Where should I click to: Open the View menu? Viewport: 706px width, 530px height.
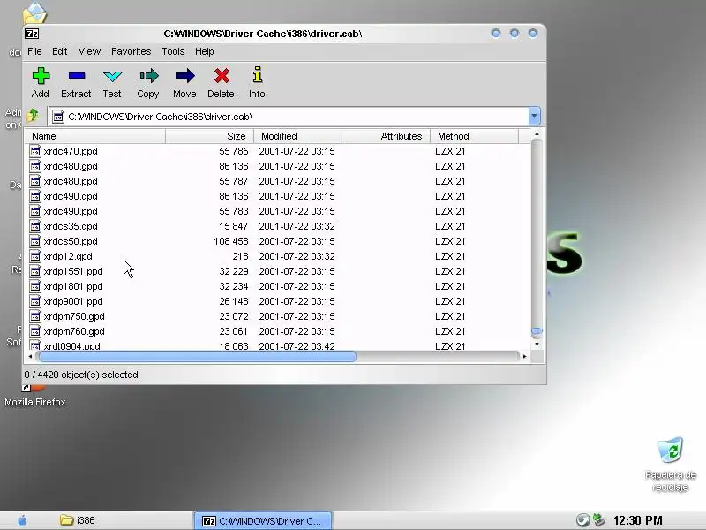pyautogui.click(x=89, y=51)
